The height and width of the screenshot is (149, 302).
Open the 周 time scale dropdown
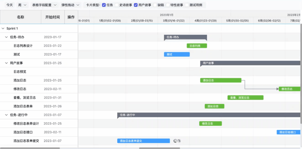22,5
